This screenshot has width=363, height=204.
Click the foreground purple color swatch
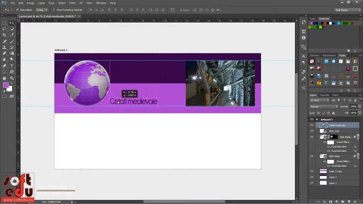click(x=6, y=85)
